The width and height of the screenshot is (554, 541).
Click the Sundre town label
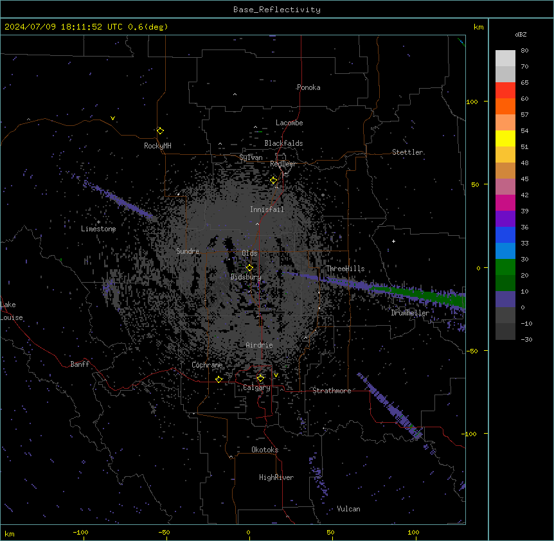point(188,251)
